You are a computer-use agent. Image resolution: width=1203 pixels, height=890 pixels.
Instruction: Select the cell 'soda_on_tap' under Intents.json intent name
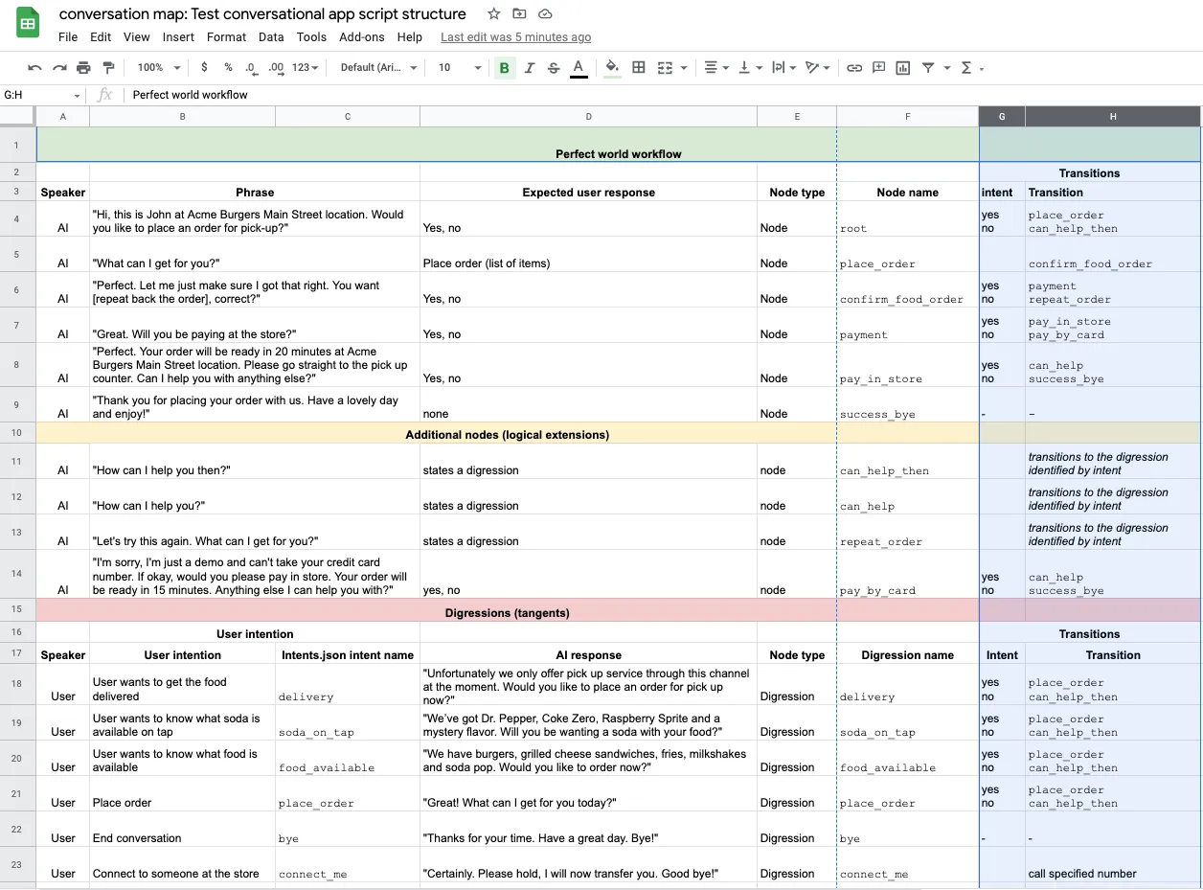point(347,722)
